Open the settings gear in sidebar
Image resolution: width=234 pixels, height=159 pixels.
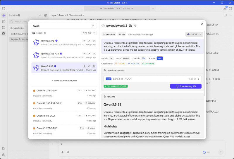pos(4,155)
